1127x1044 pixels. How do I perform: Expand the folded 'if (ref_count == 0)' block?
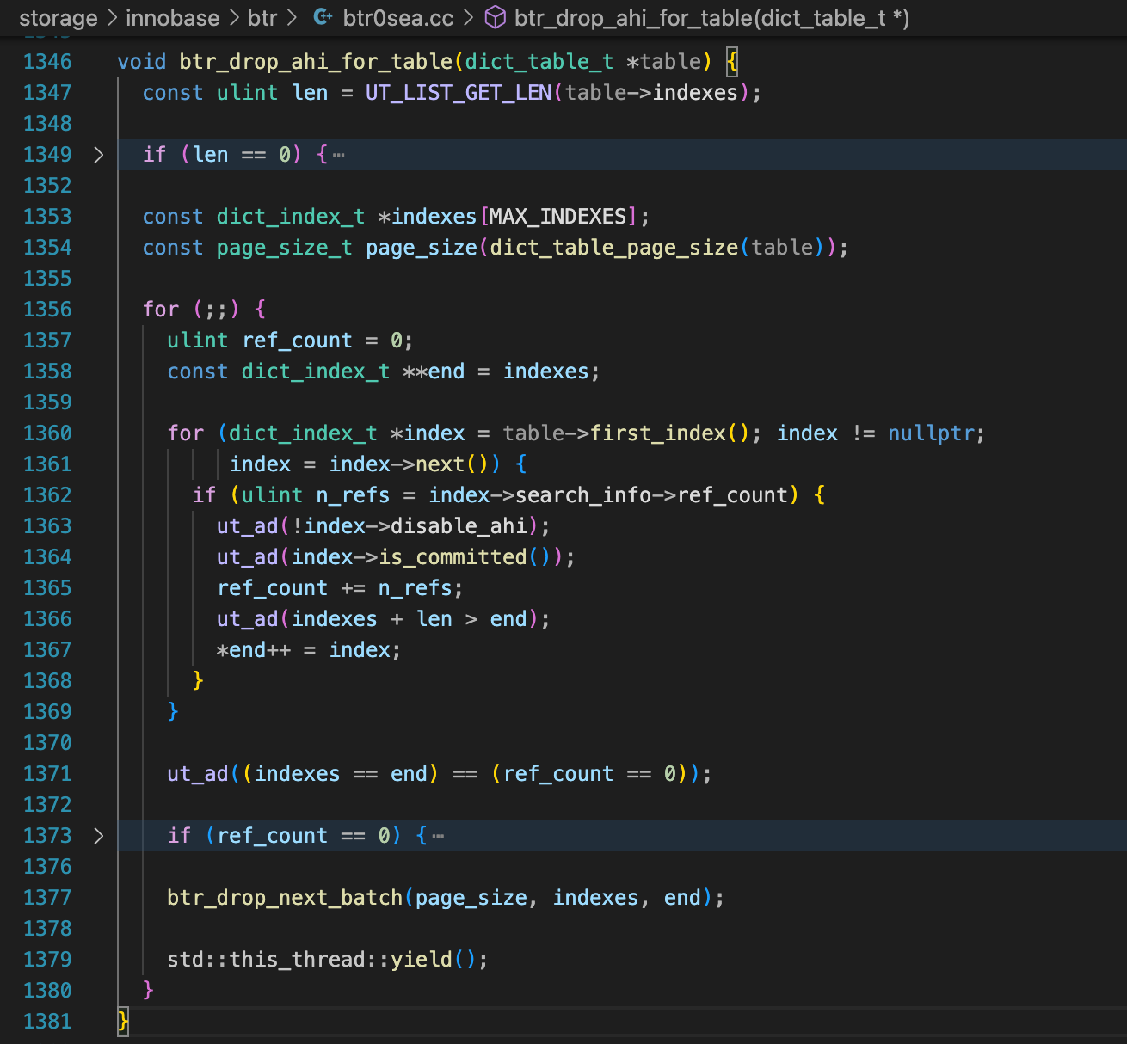(98, 836)
